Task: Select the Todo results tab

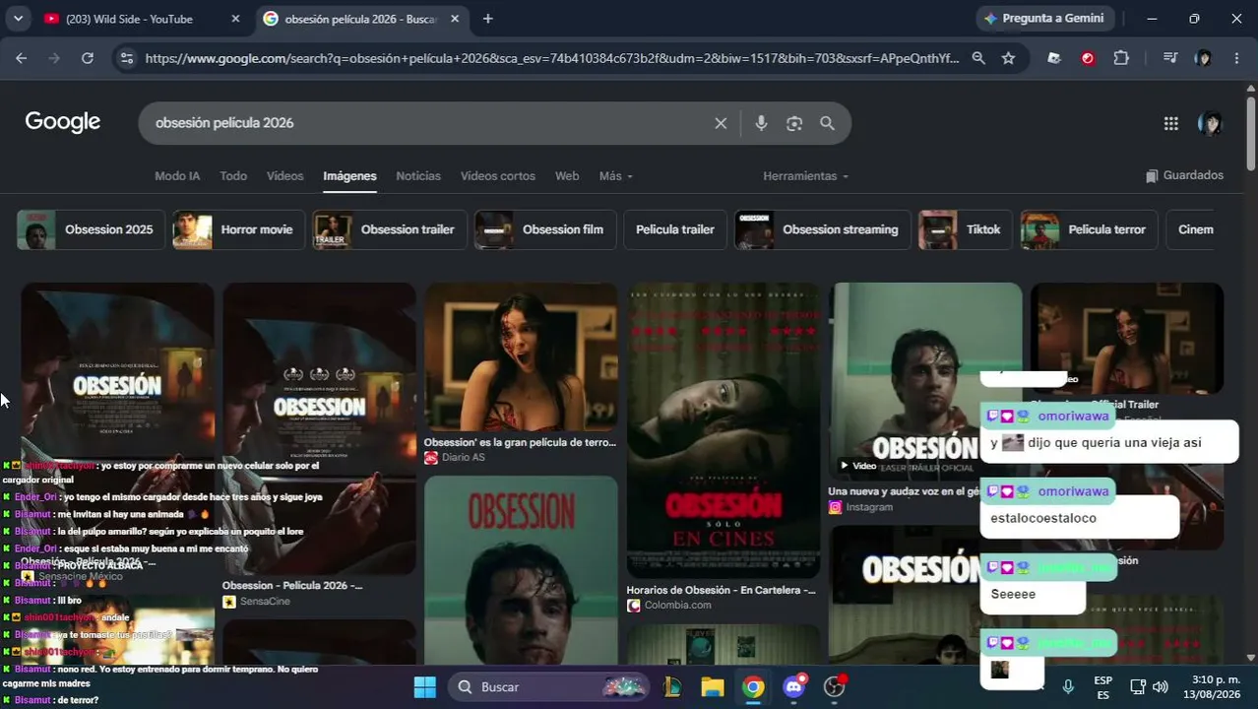Action: pyautogui.click(x=233, y=176)
